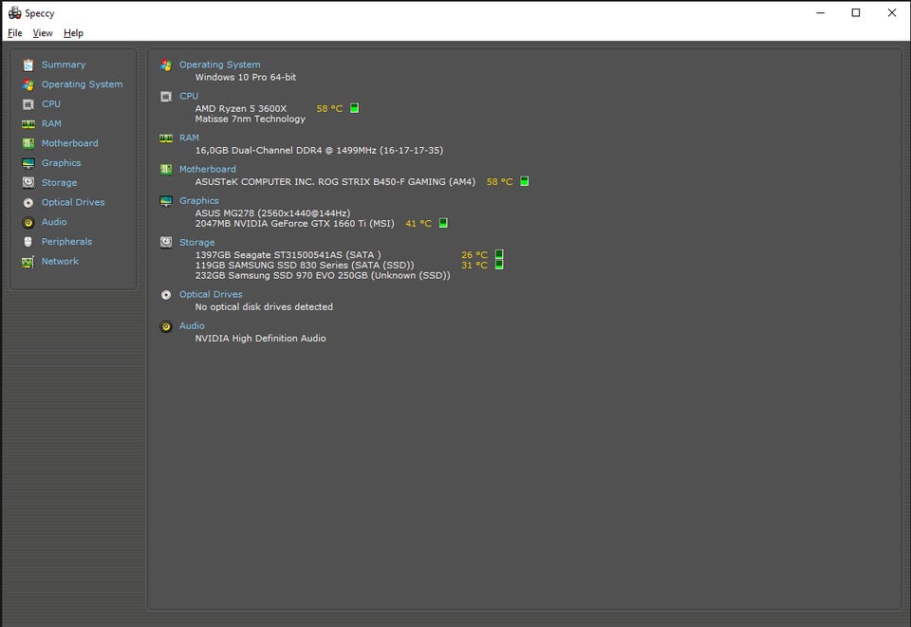Open RAM details from the sidebar
911x627 pixels.
pos(51,123)
